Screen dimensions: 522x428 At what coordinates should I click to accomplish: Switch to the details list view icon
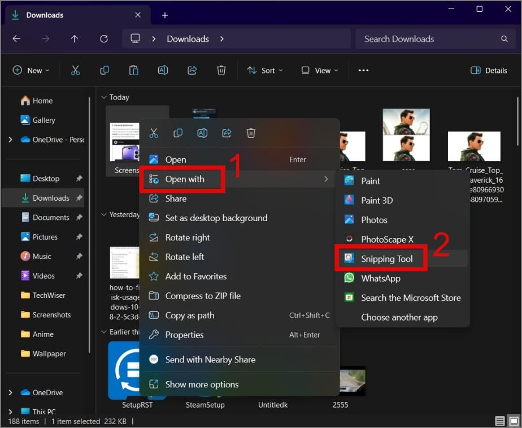coord(500,421)
